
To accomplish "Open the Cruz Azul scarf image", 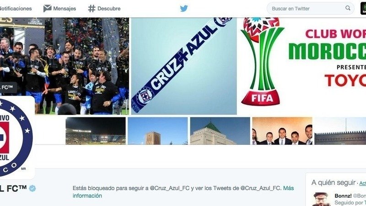I will pos(184,66).
